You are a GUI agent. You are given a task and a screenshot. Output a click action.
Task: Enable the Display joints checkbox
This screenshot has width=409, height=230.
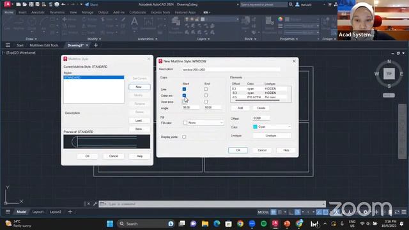pos(184,137)
